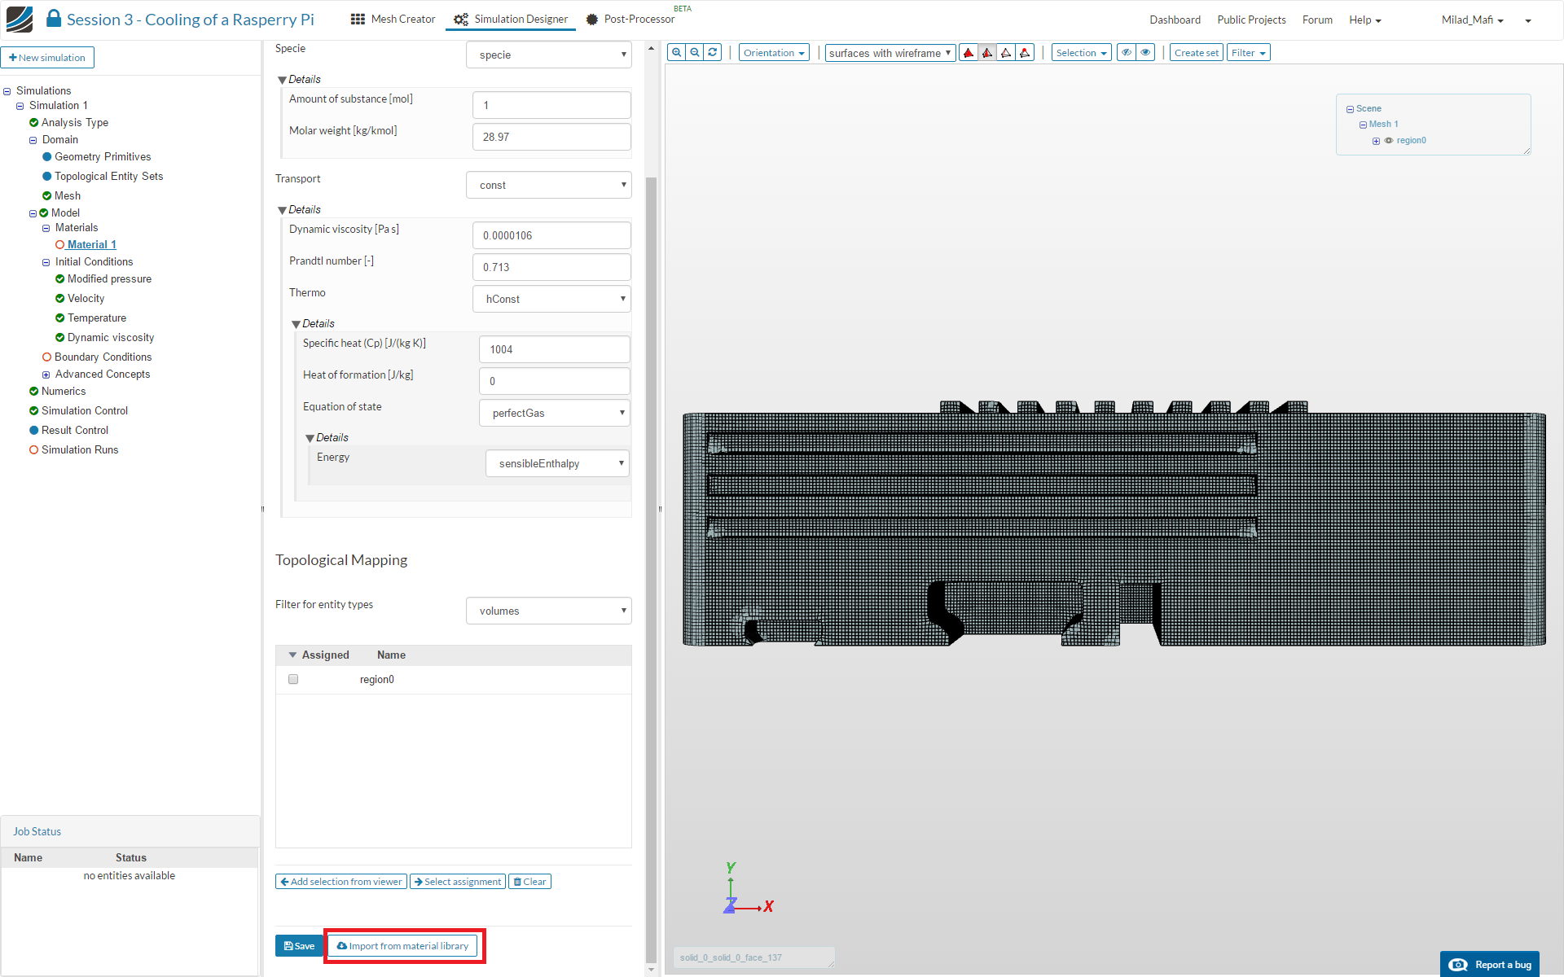Click the zoom out viewer icon

pos(695,53)
